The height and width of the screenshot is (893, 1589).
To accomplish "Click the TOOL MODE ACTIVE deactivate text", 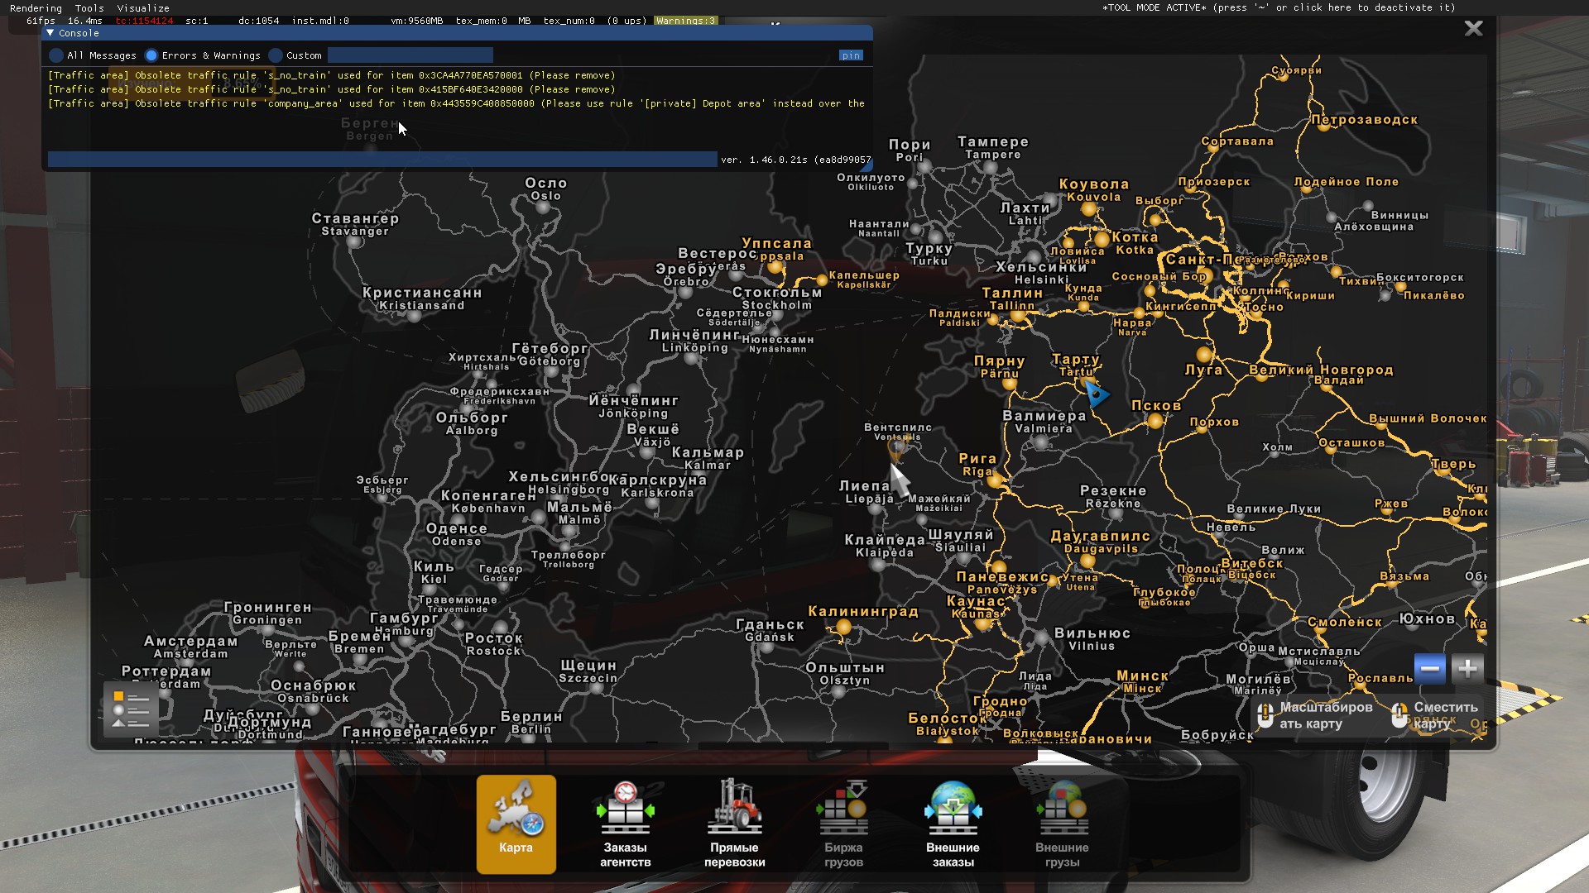I will tap(1279, 7).
